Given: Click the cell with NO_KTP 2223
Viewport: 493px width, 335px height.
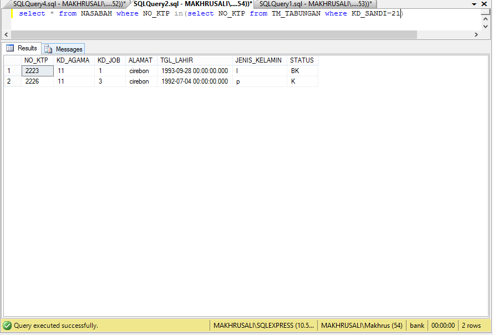Looking at the screenshot, I should pos(37,71).
